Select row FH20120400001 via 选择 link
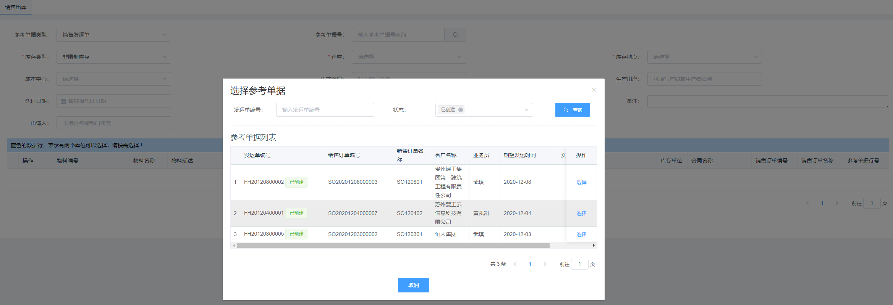 click(581, 213)
